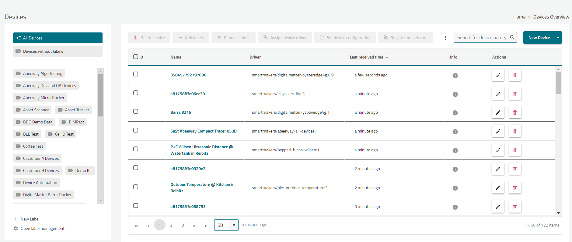Show Devices without labels
The width and height of the screenshot is (572, 242).
[x=58, y=51]
